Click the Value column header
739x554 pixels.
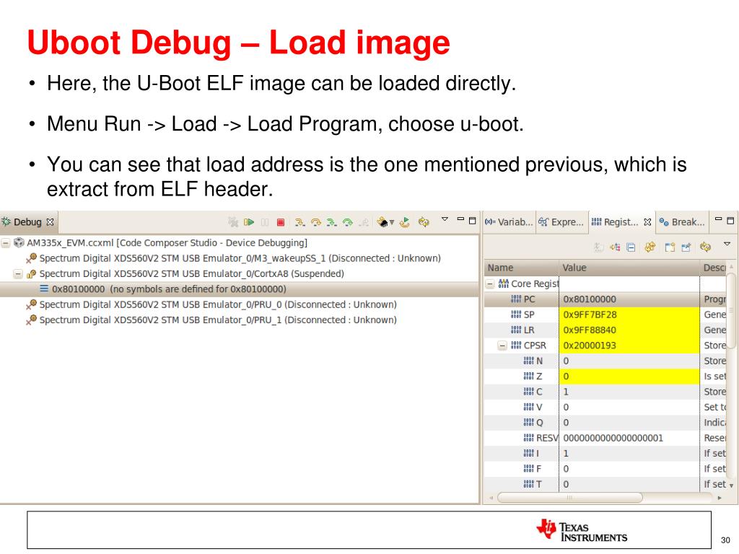629,268
